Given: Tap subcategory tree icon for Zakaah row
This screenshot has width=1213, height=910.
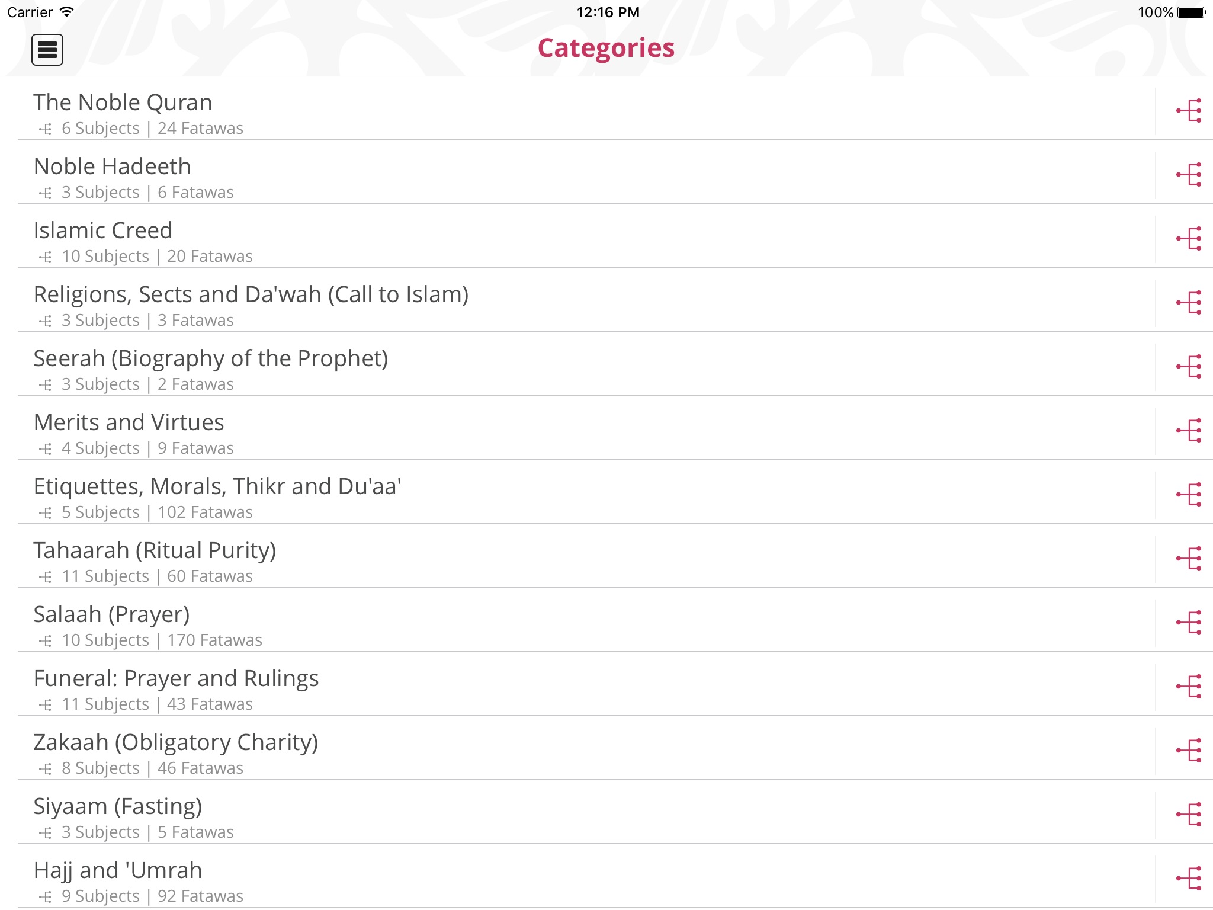Looking at the screenshot, I should 1188,751.
